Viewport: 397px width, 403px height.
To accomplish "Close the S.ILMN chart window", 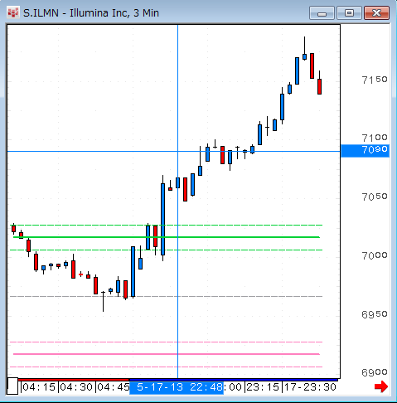I will [376, 13].
